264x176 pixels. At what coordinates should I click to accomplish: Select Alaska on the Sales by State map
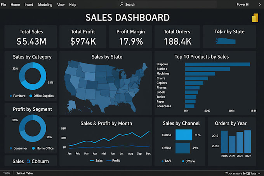(72, 105)
